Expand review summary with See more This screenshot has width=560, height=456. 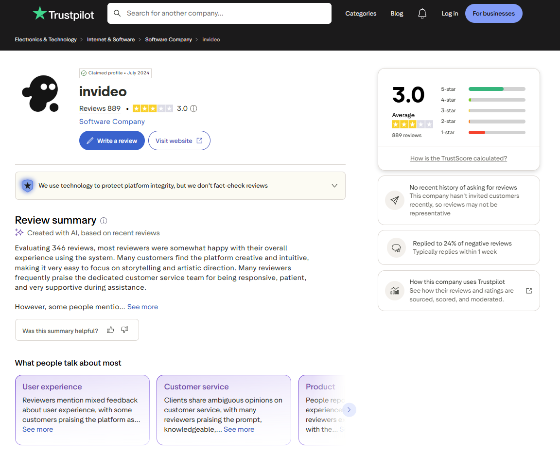tap(142, 307)
